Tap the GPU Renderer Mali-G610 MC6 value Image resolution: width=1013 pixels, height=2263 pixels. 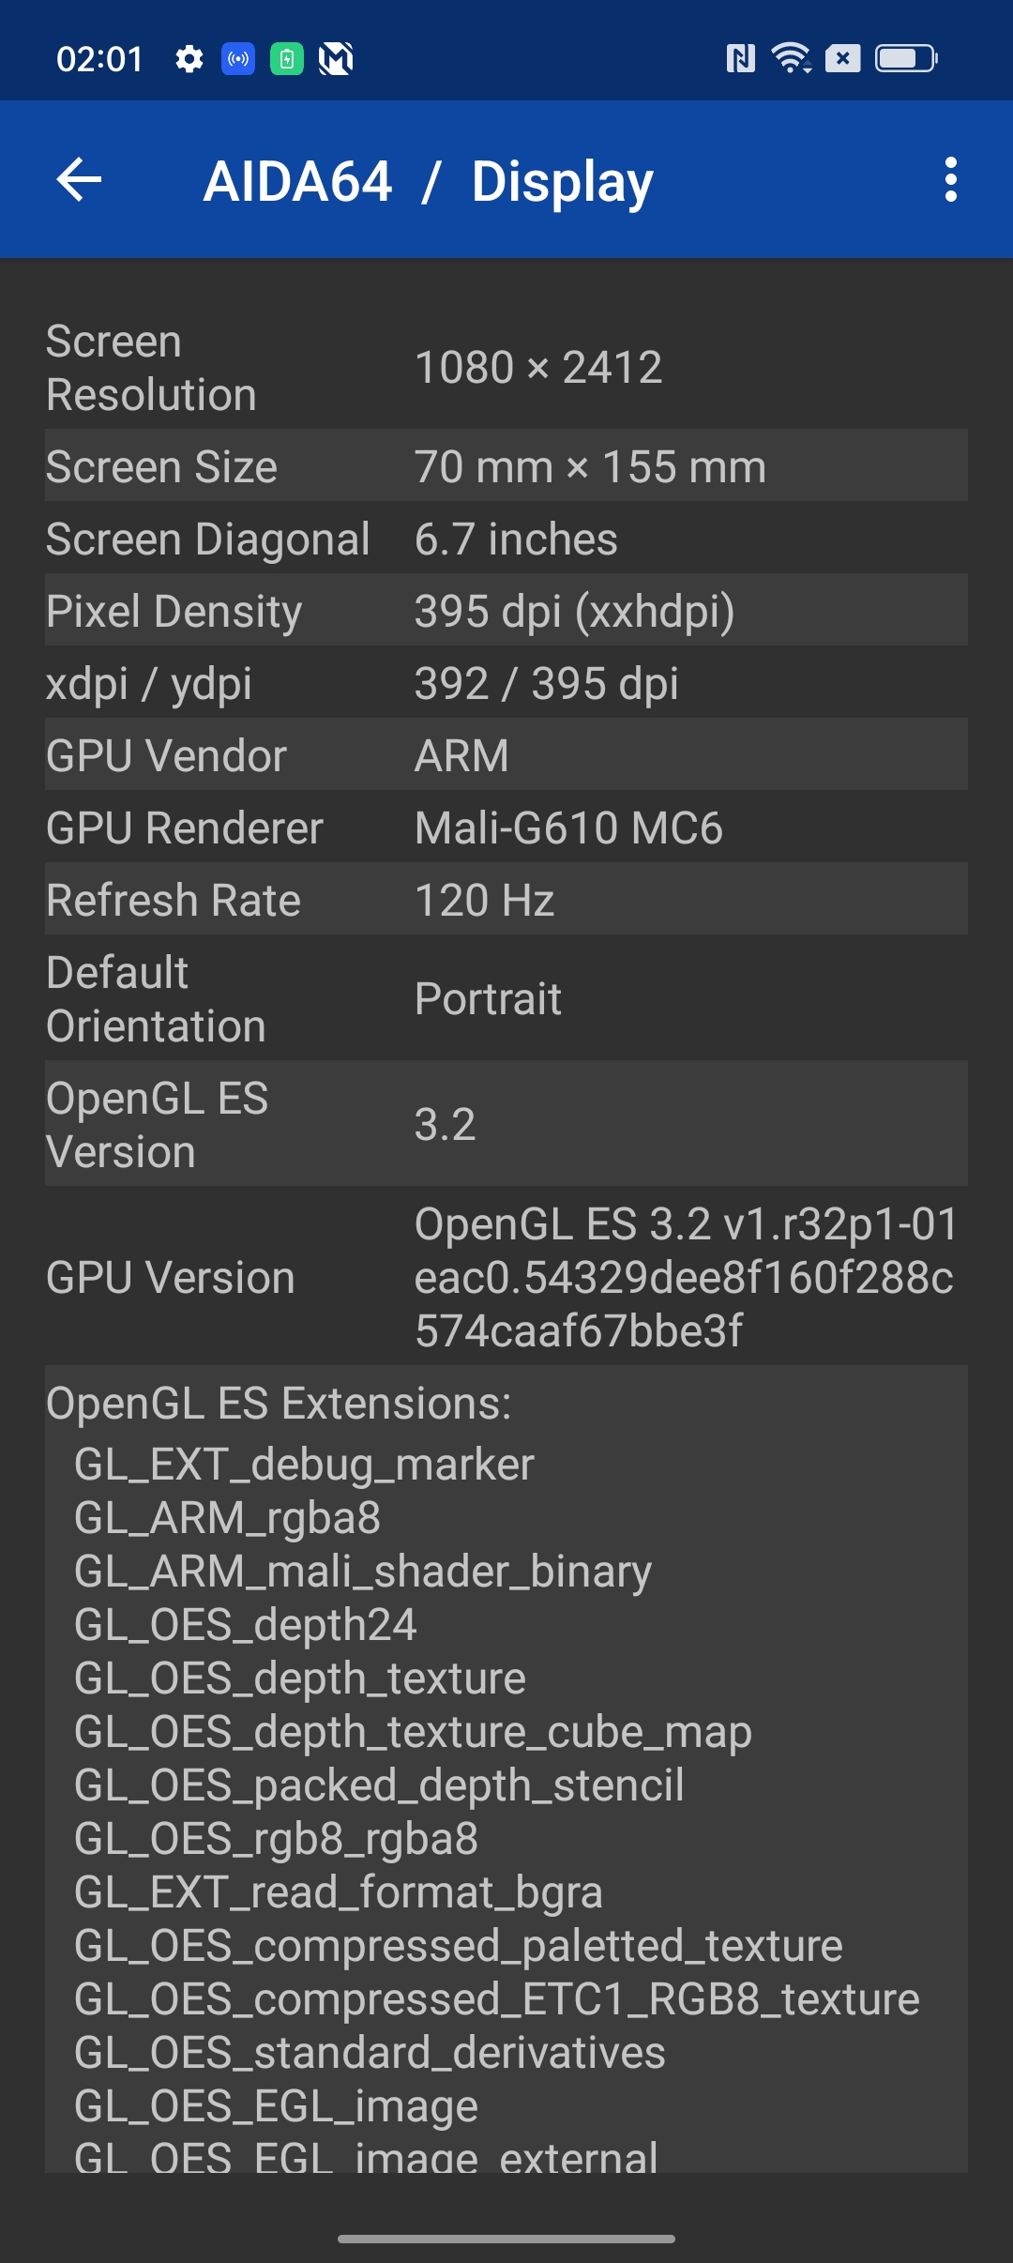[568, 828]
